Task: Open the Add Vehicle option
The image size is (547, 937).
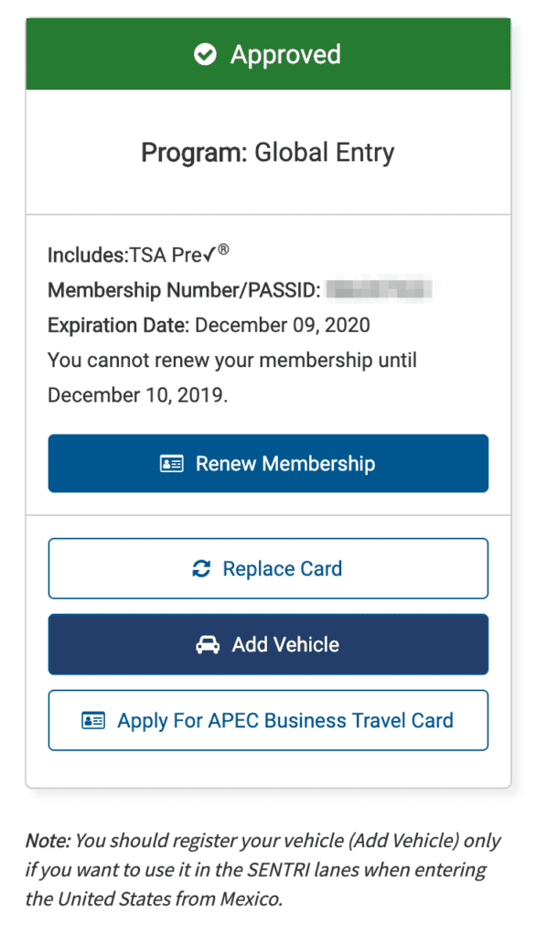Action: point(267,644)
